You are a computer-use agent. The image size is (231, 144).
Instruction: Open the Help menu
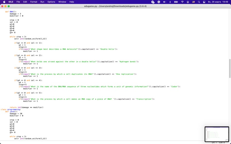point(72,2)
